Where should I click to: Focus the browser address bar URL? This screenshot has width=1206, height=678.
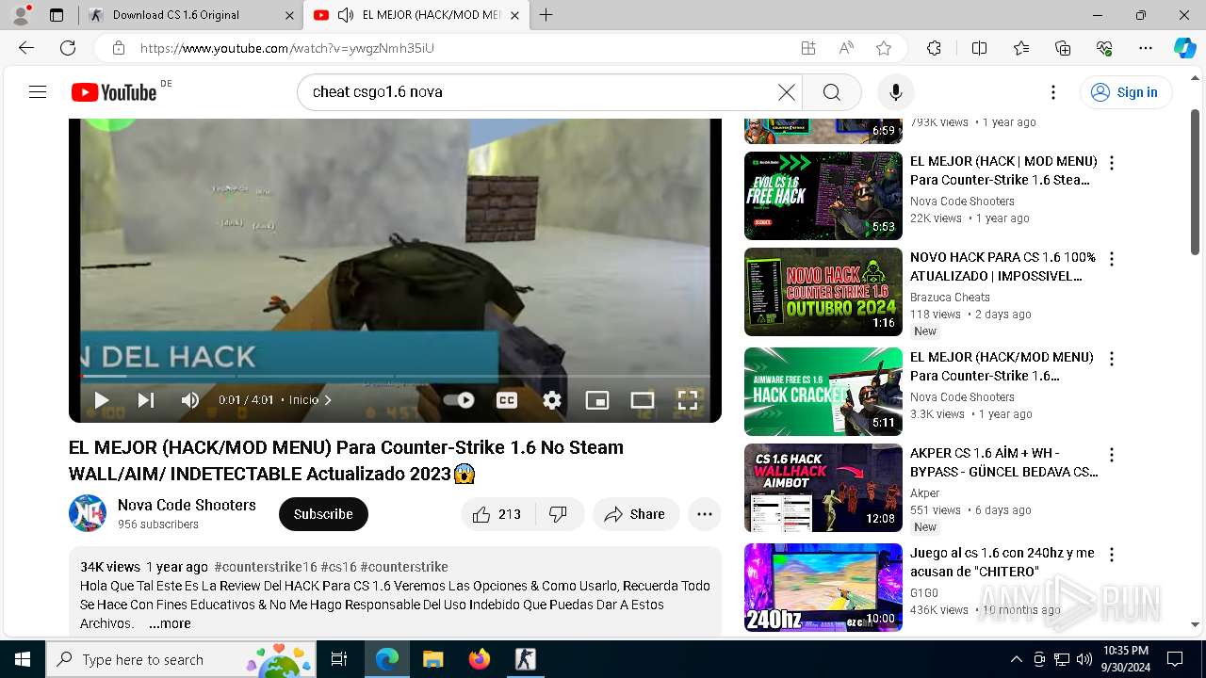click(x=287, y=48)
